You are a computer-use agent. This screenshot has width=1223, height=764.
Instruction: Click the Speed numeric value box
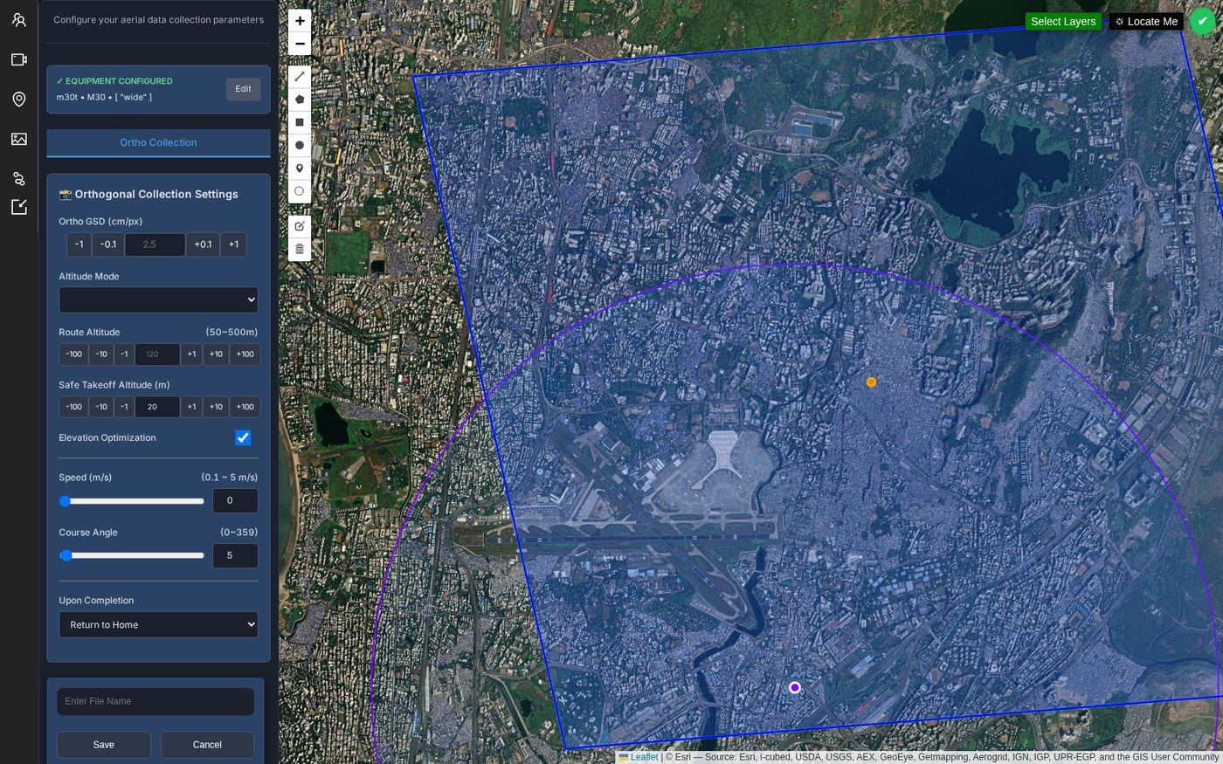(x=235, y=501)
